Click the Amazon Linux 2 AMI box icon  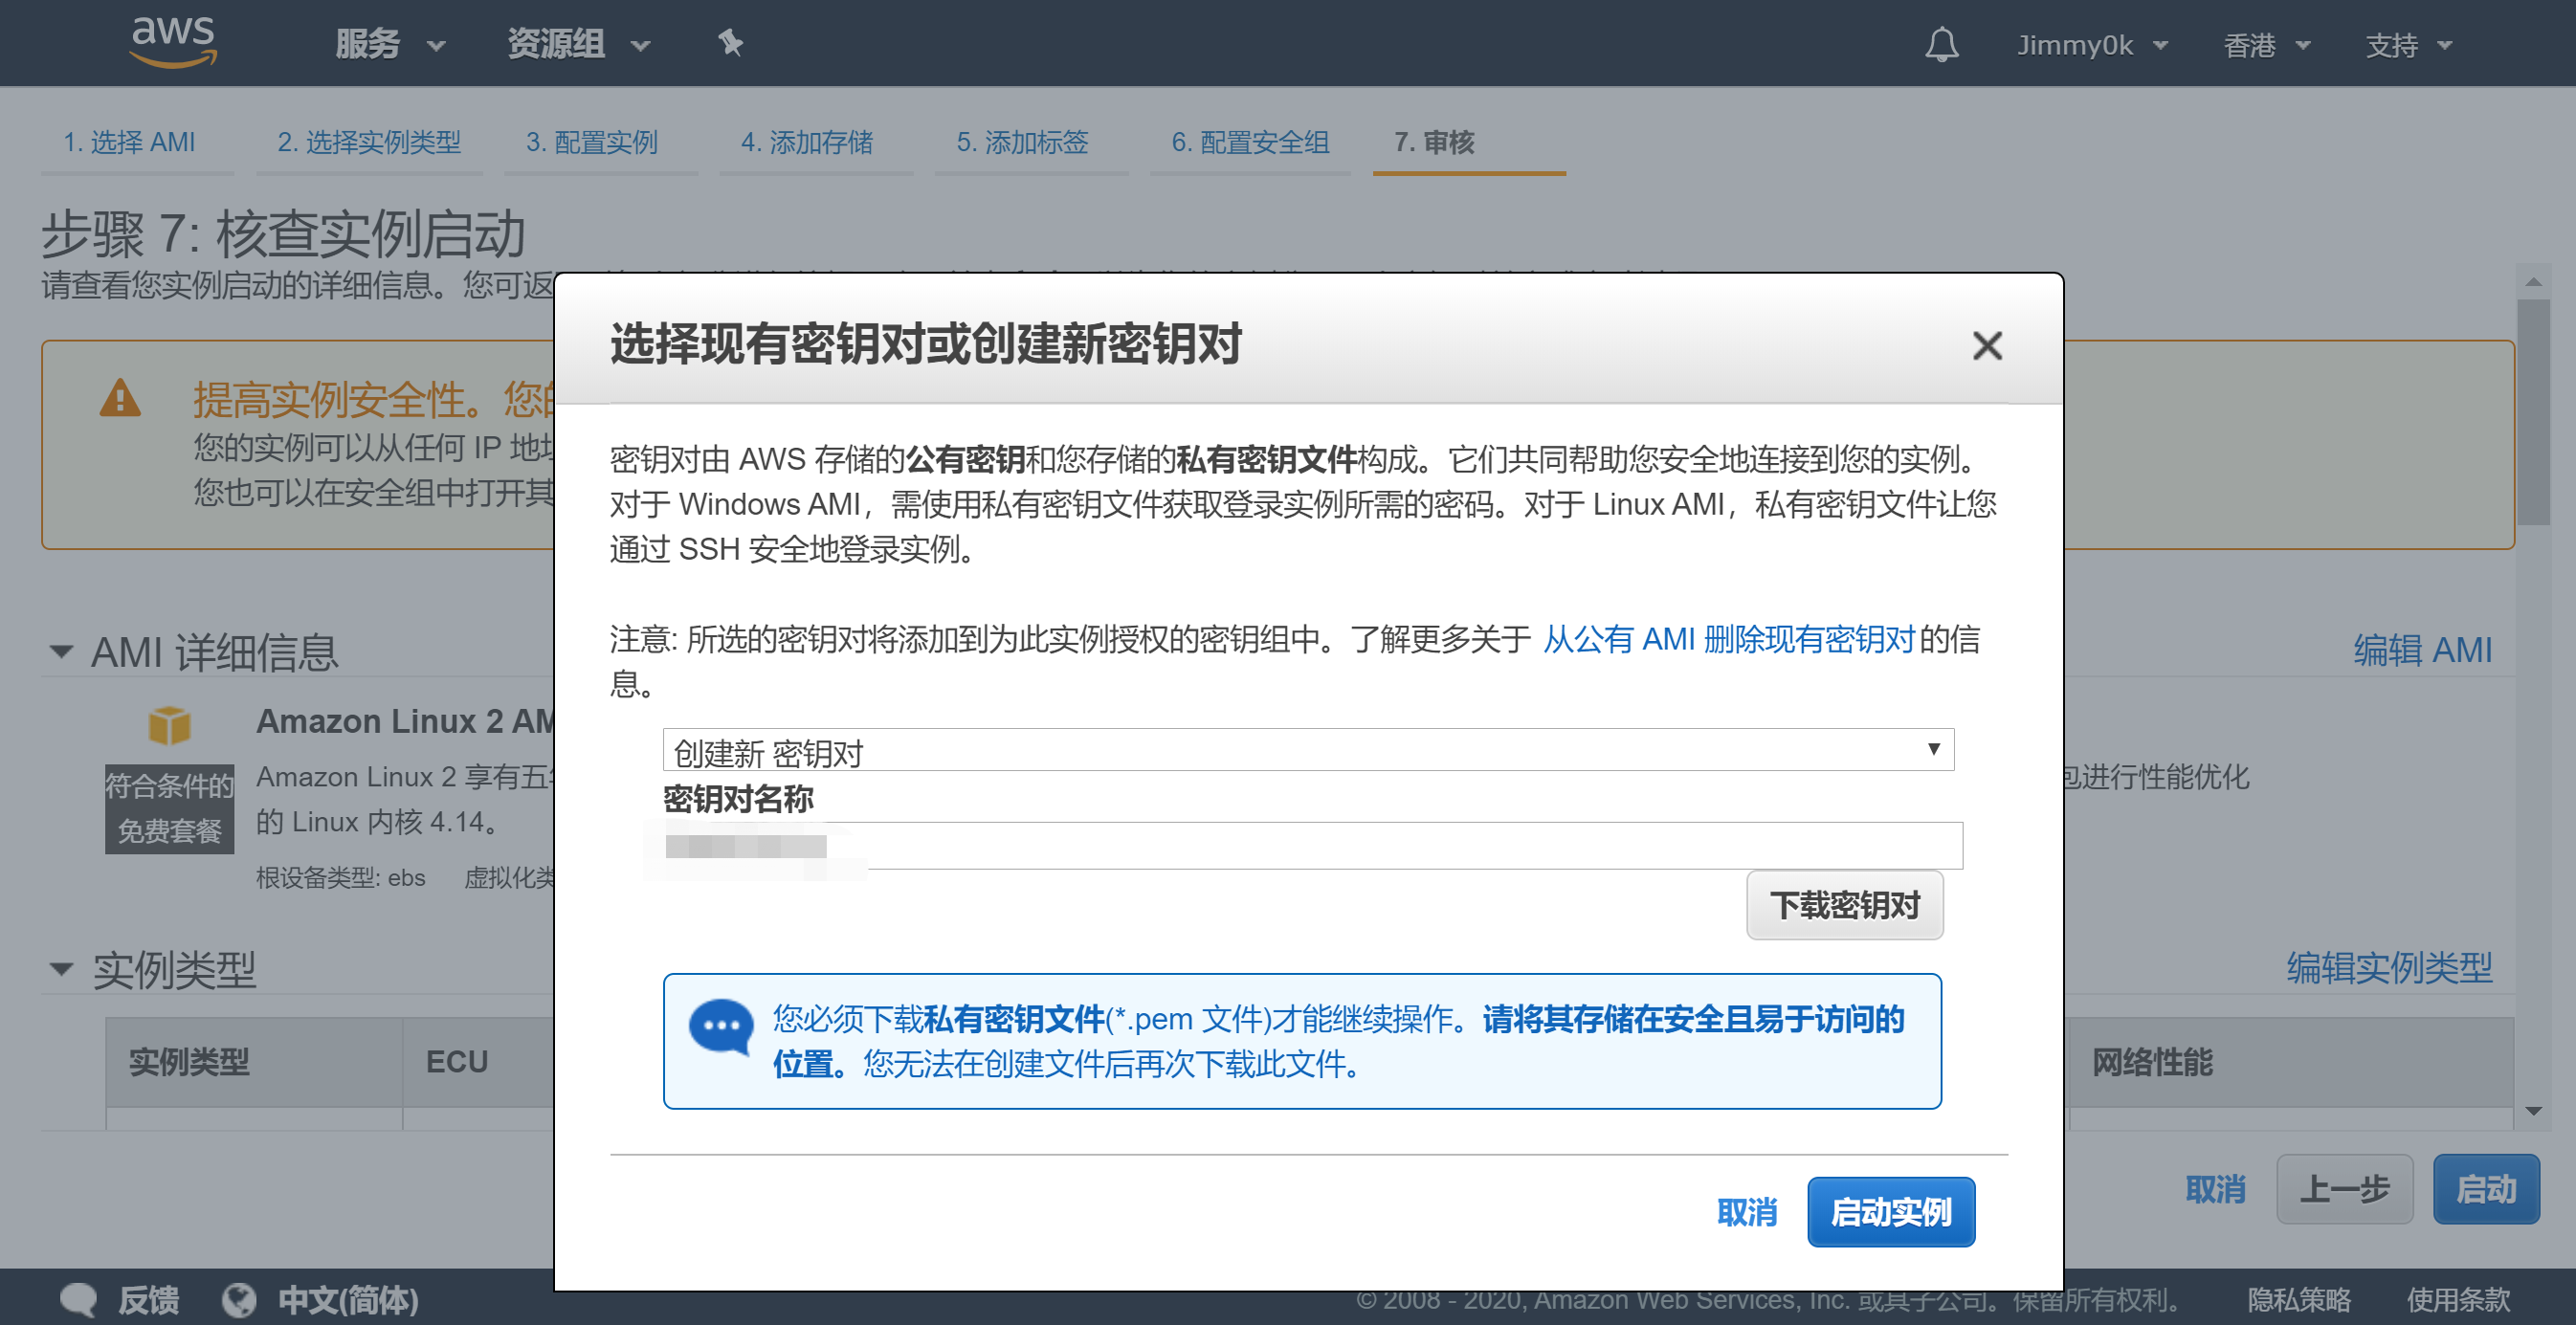pyautogui.click(x=169, y=725)
